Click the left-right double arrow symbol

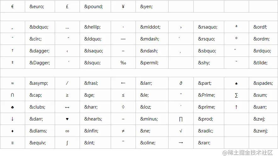point(67,107)
